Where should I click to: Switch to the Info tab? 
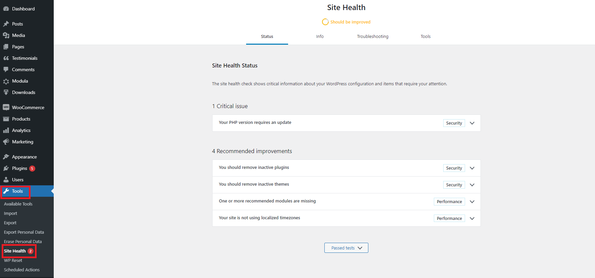click(x=320, y=36)
